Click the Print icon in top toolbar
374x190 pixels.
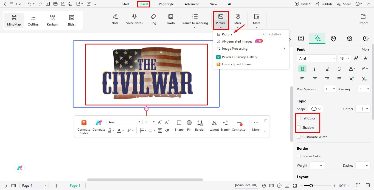[x=71, y=4]
